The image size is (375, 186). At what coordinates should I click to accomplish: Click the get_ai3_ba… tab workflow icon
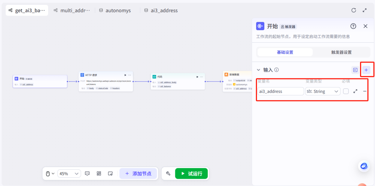pyautogui.click(x=10, y=10)
